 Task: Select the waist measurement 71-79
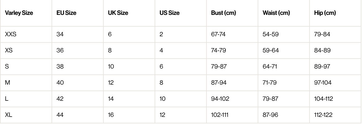tap(269, 83)
